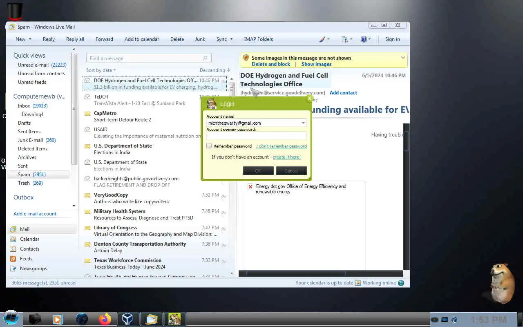Open the Windows Start orb

pos(11,318)
